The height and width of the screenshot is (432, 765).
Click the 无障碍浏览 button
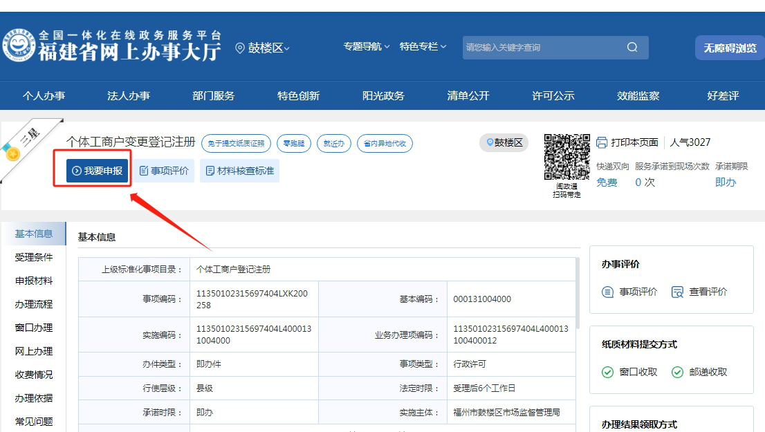730,48
